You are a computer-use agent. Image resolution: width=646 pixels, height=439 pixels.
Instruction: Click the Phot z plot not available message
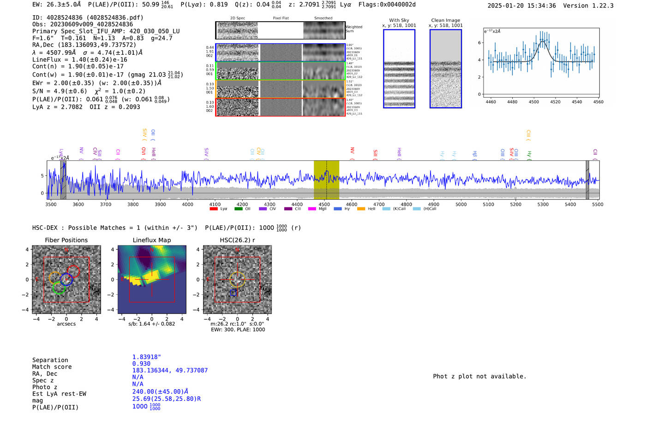[x=479, y=376]
